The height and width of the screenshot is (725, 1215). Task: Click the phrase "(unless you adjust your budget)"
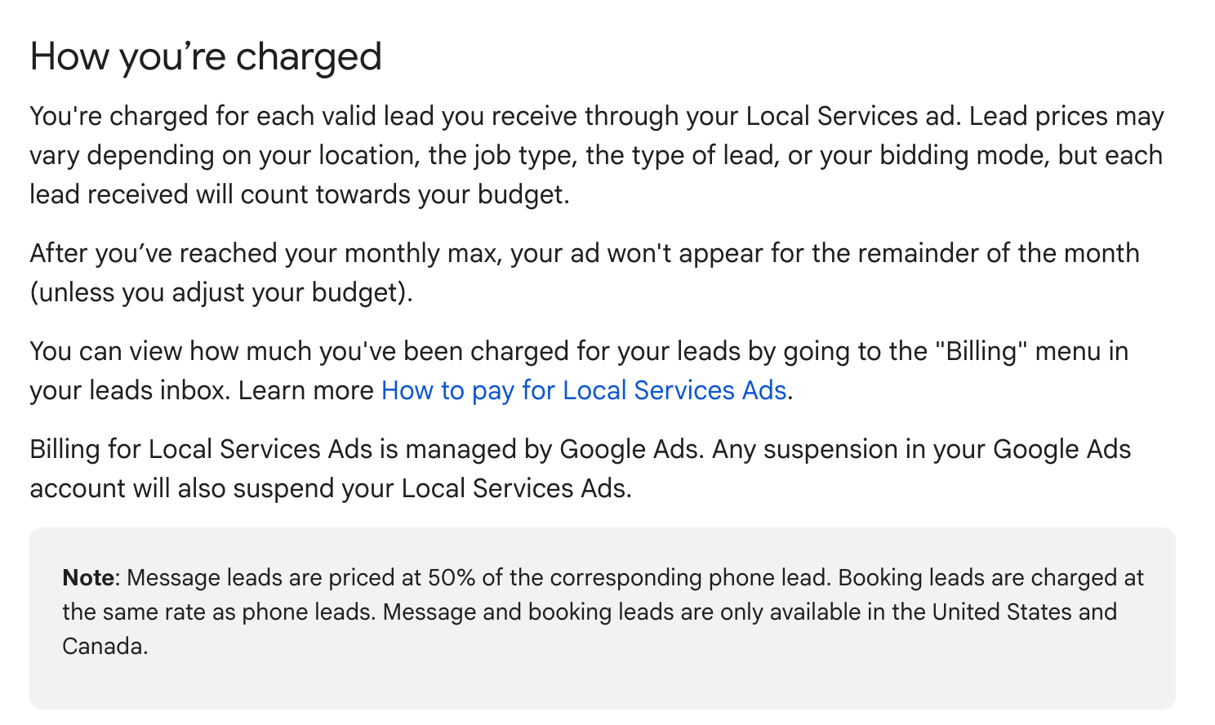tap(220, 292)
